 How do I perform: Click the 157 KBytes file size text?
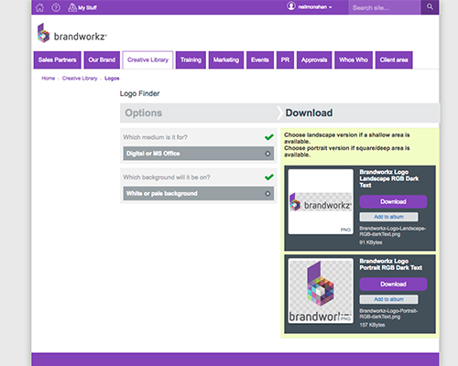tap(372, 325)
